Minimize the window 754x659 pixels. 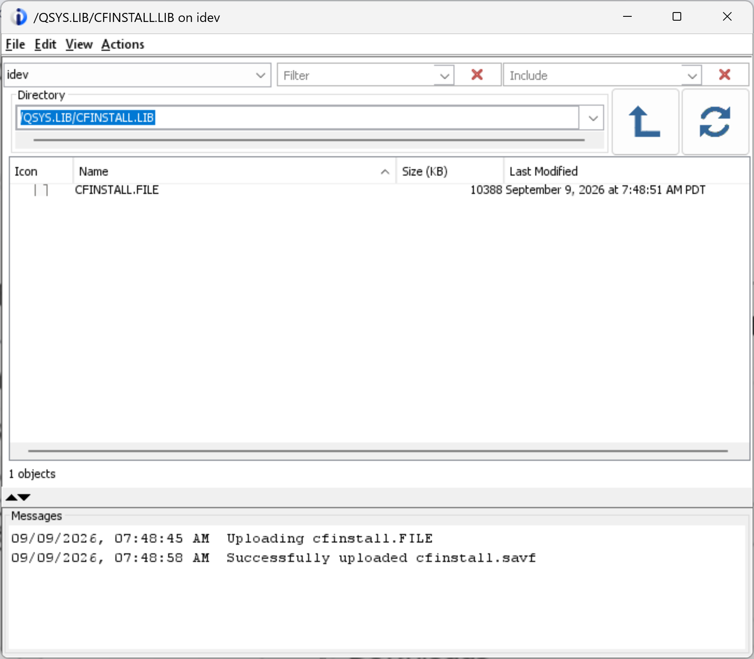(x=627, y=17)
